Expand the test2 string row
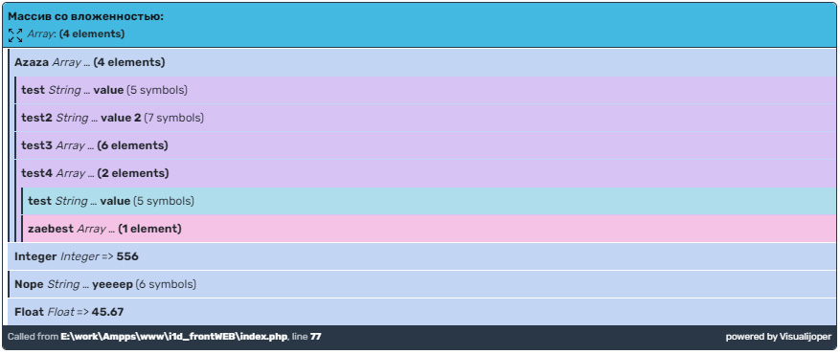The width and height of the screenshot is (840, 354). click(x=425, y=118)
